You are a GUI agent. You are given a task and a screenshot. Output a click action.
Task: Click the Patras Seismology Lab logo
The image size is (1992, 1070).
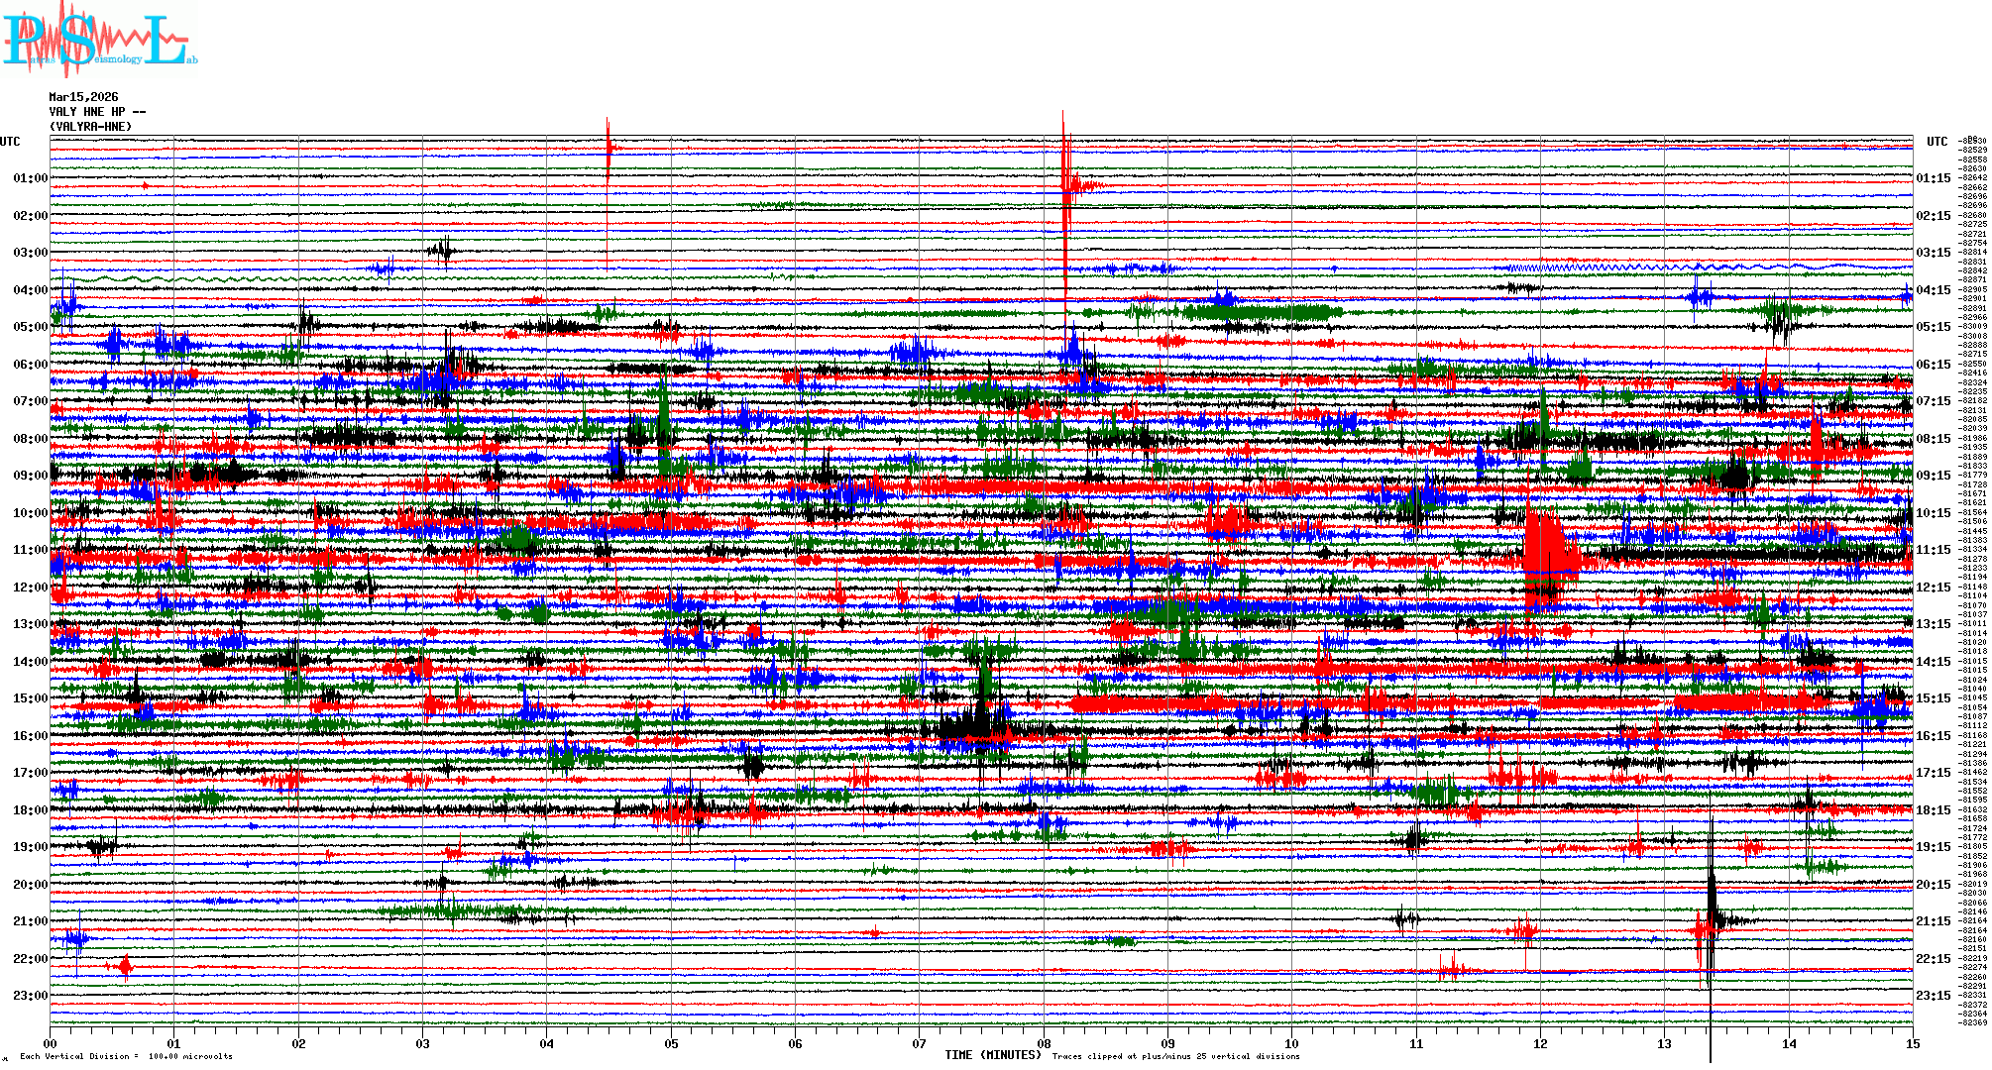(99, 40)
